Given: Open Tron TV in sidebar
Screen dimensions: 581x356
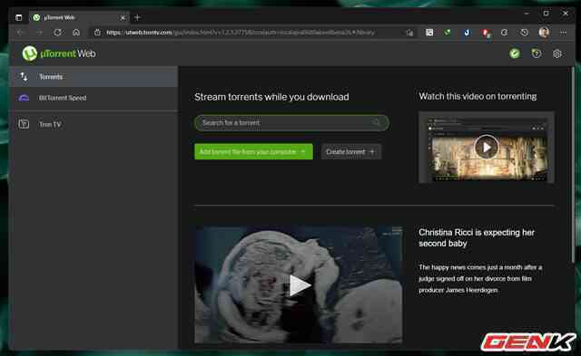Looking at the screenshot, I should (94, 124).
